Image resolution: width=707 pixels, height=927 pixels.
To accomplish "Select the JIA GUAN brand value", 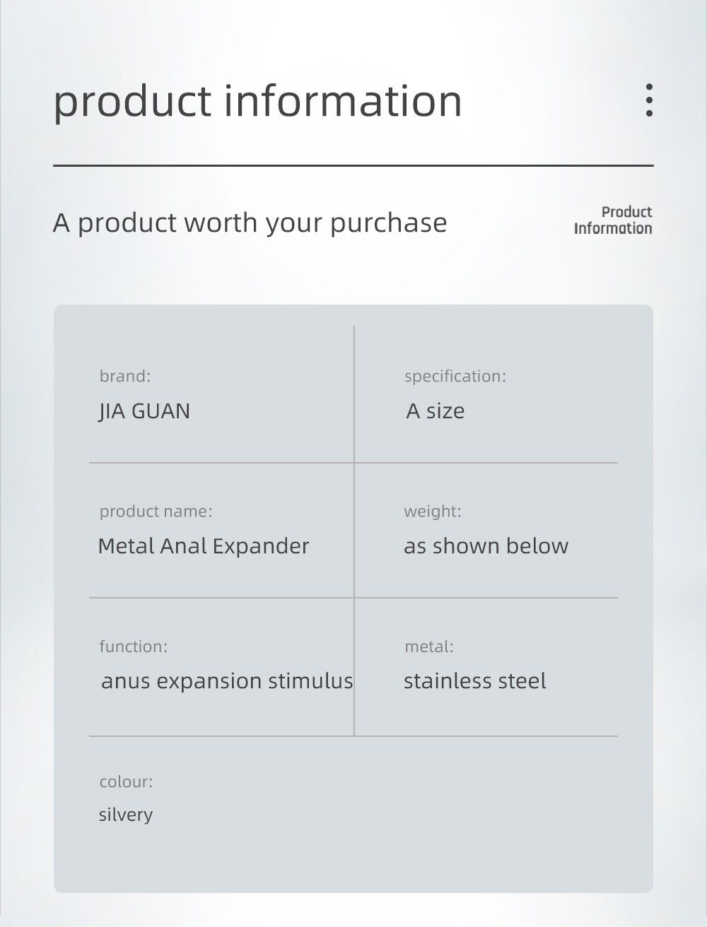I will [144, 411].
